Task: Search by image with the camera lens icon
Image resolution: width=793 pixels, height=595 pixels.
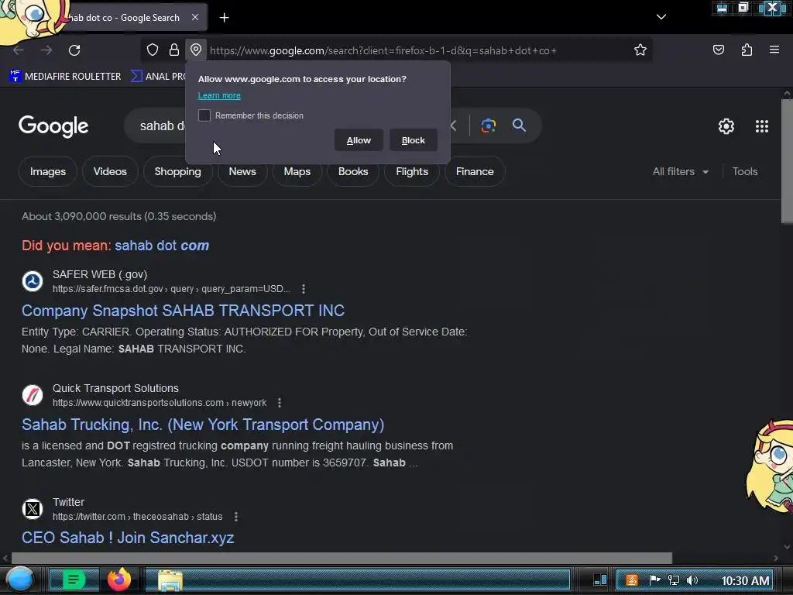Action: [488, 126]
